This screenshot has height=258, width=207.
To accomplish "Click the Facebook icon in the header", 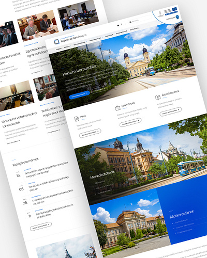I will pyautogui.click(x=122, y=24).
